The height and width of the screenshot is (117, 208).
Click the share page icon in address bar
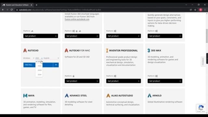[191, 10]
